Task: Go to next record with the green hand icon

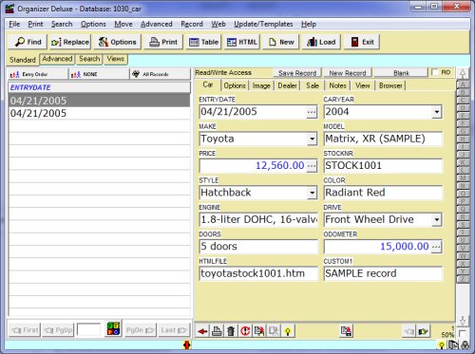Action: pos(423,331)
